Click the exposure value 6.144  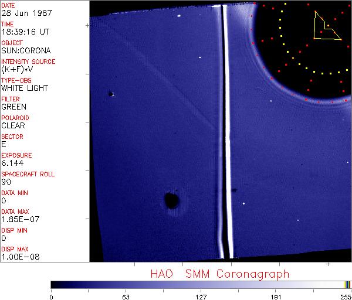(x=12, y=163)
